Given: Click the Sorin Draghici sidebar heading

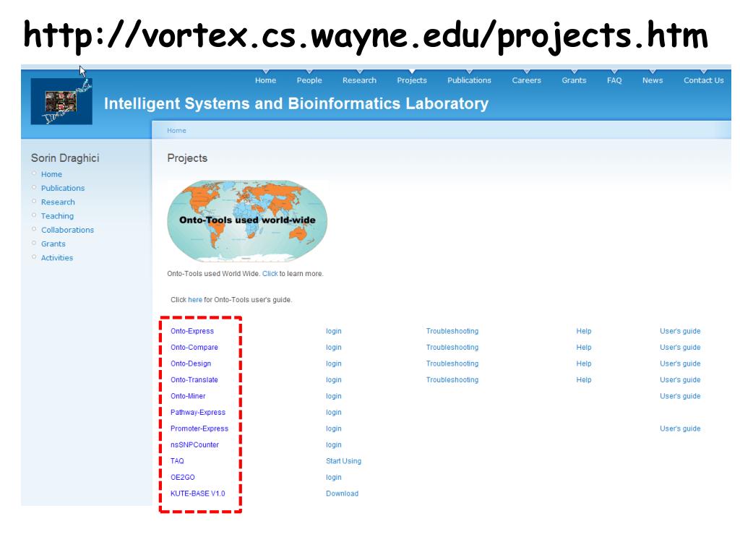Looking at the screenshot, I should [x=65, y=158].
